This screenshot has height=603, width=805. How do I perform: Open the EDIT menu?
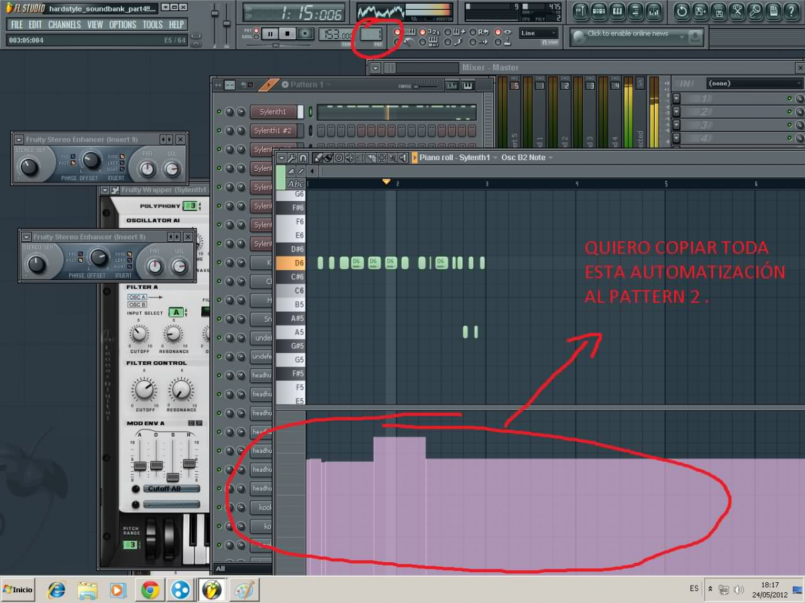tap(35, 25)
